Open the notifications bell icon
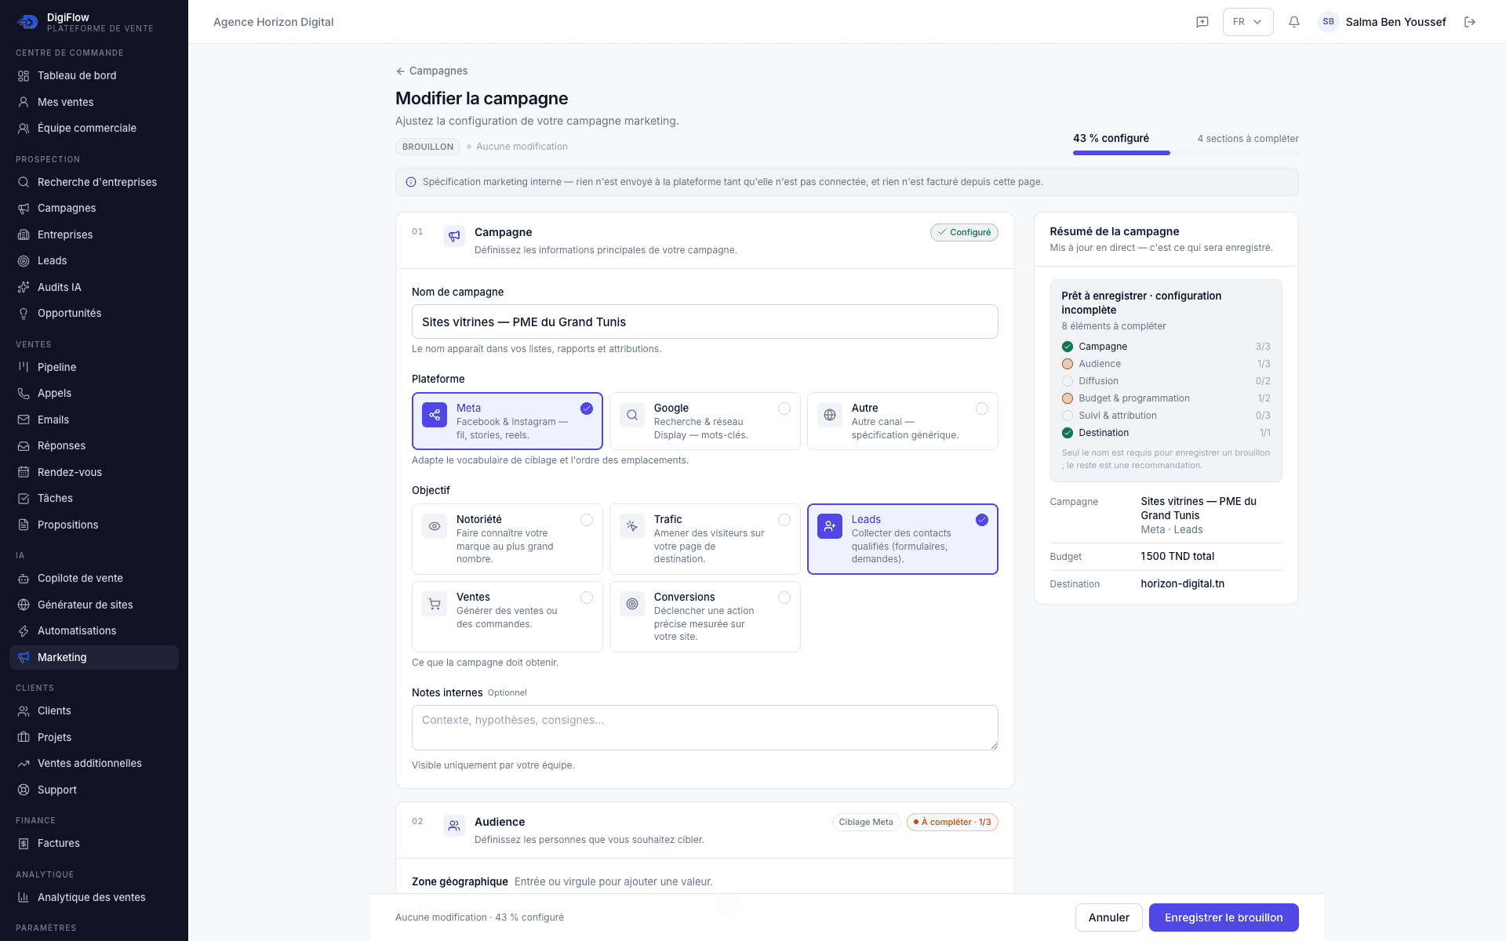The image size is (1506, 941). point(1294,22)
